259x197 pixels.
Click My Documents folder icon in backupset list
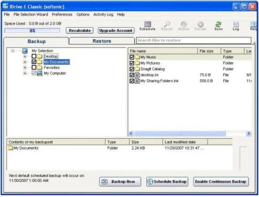[x=11, y=148]
